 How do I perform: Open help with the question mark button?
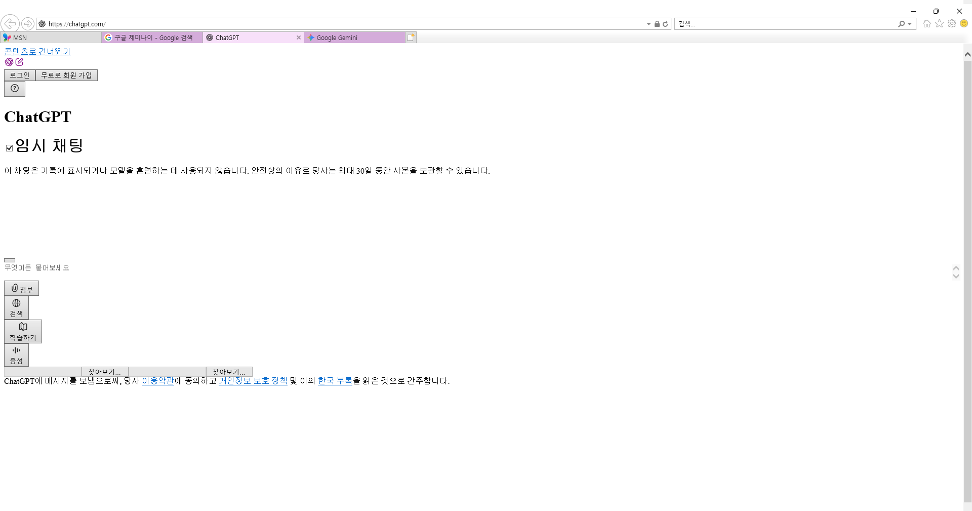pyautogui.click(x=15, y=89)
